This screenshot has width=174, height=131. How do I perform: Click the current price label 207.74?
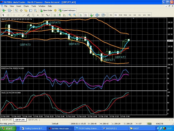click(170, 41)
